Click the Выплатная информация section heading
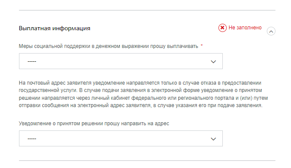 click(54, 29)
